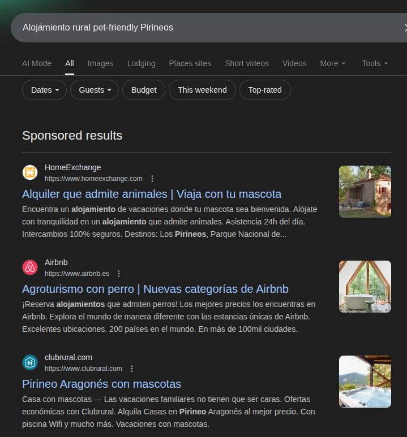This screenshot has width=407, height=437.
Task: Open 'Agroturismo con perro' Airbnb link
Action: coord(155,289)
